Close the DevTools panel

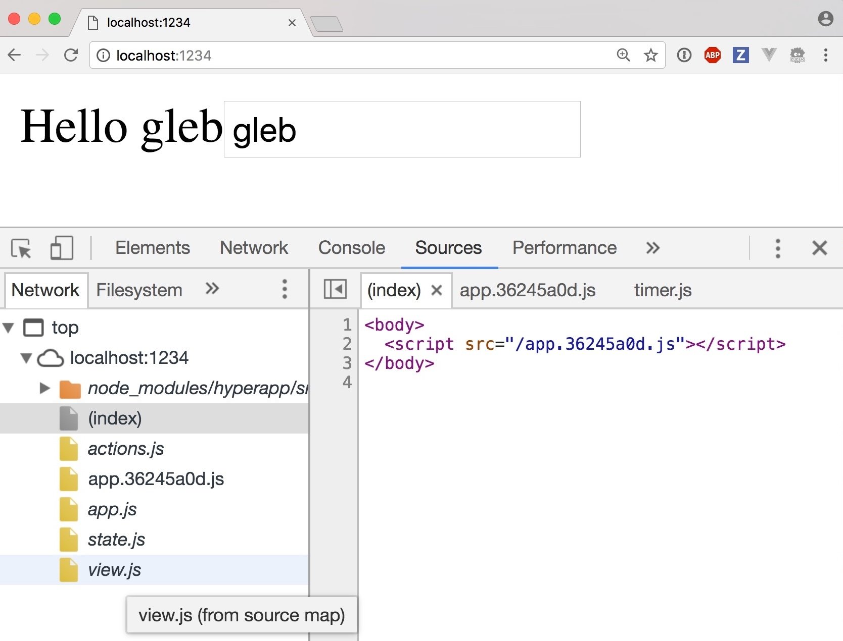pyautogui.click(x=820, y=248)
